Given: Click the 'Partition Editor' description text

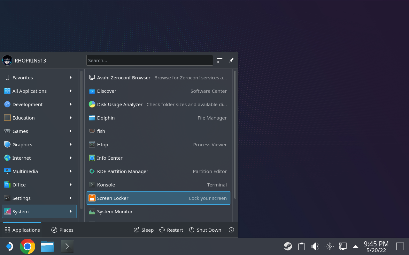Looking at the screenshot, I should (x=210, y=171).
